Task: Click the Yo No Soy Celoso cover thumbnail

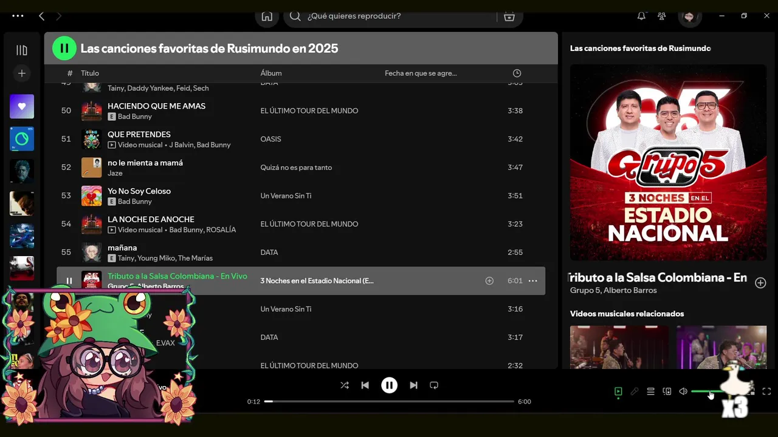Action: point(91,195)
